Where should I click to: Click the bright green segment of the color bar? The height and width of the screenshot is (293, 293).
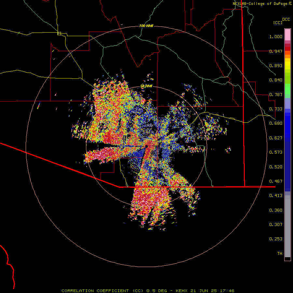click(x=287, y=89)
